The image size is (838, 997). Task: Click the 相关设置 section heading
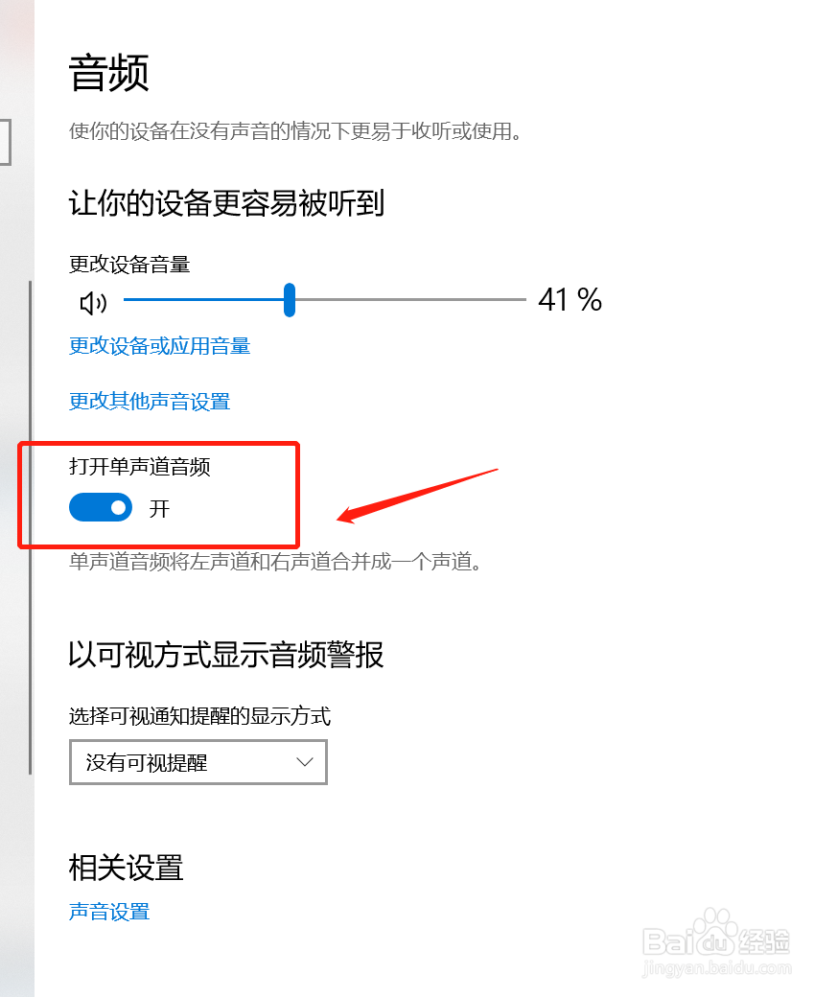coord(126,868)
